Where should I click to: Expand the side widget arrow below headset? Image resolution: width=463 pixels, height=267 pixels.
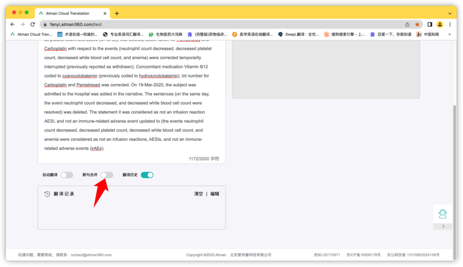click(x=443, y=227)
